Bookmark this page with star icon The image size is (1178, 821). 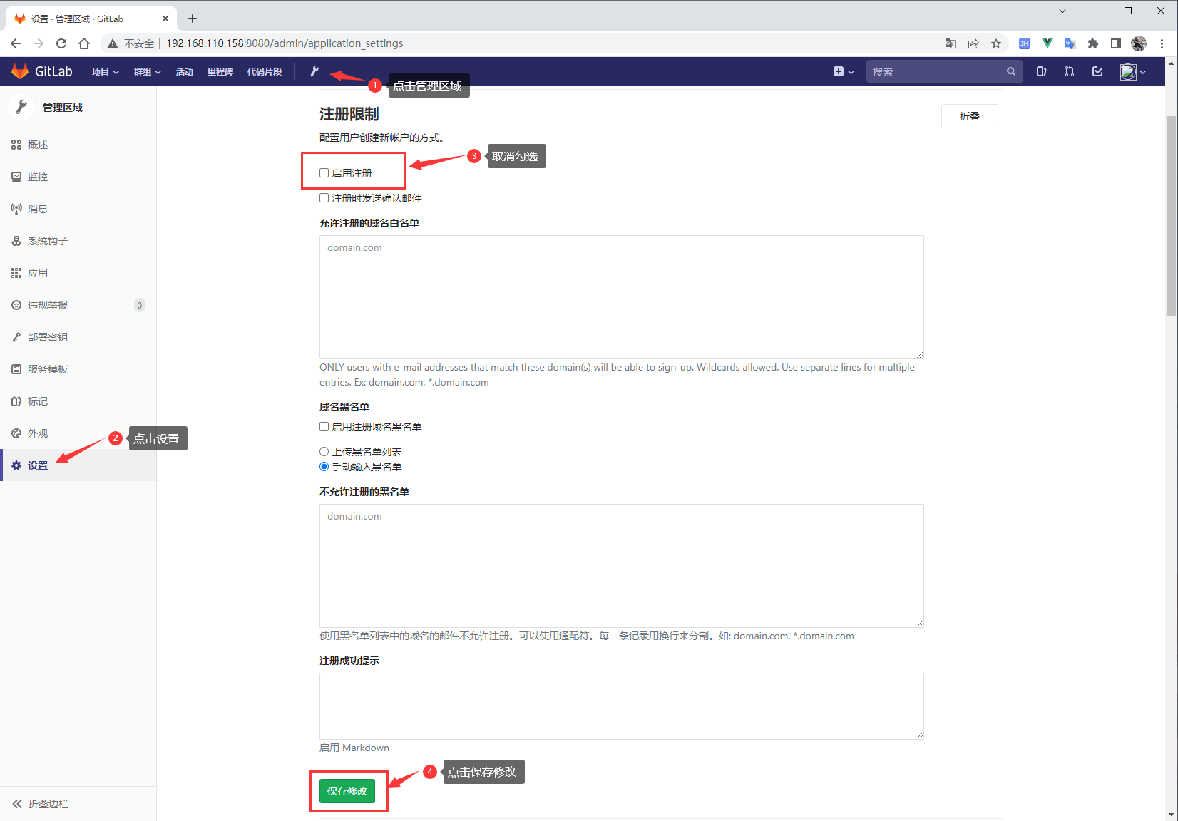[x=996, y=43]
